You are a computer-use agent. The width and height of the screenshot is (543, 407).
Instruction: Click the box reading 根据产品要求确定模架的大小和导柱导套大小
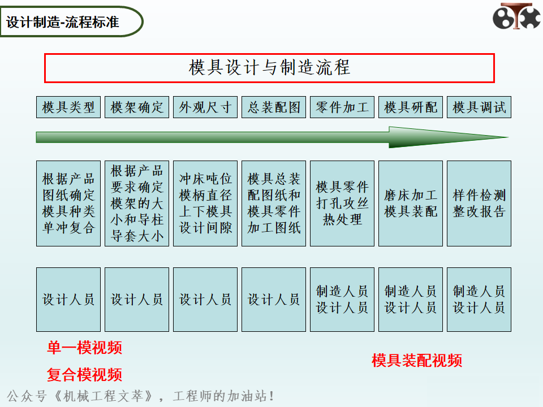click(137, 203)
